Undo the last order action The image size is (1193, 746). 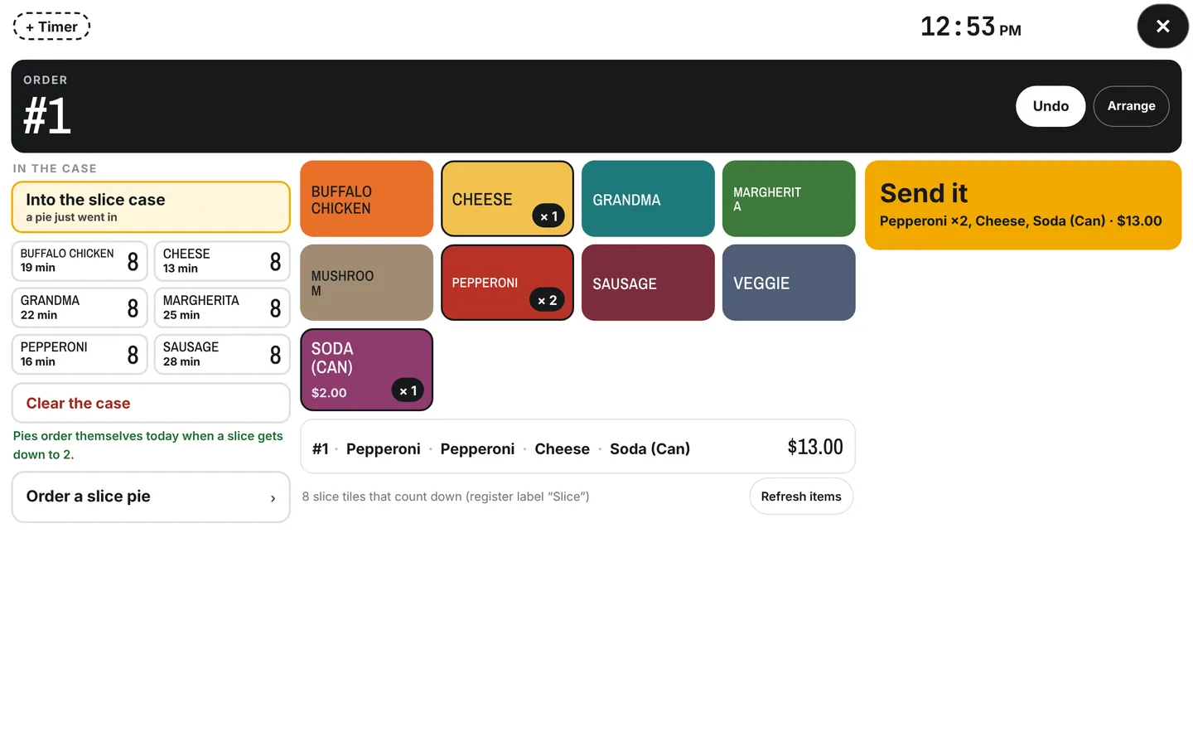click(x=1051, y=106)
